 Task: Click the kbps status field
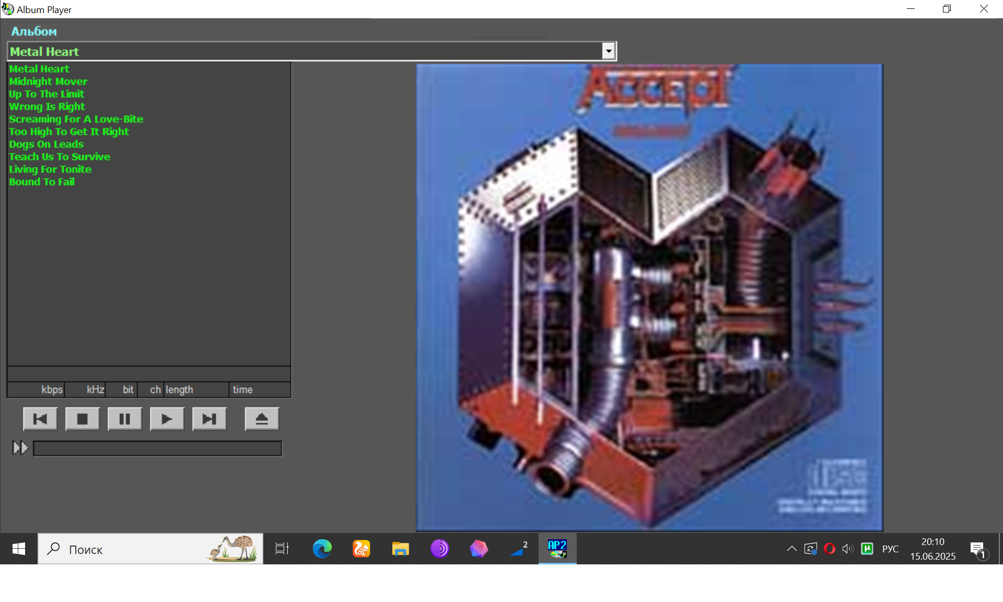[x=36, y=390]
